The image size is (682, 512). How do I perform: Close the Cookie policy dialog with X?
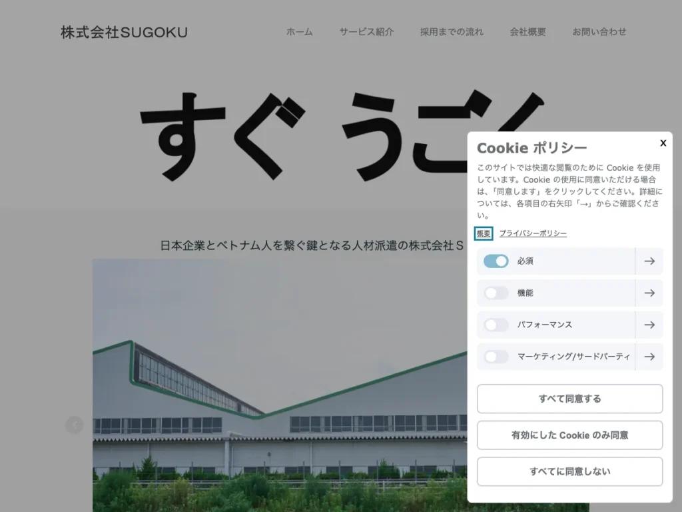pyautogui.click(x=663, y=143)
